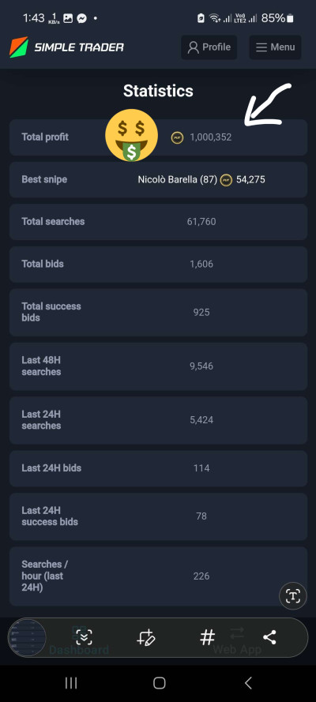The width and height of the screenshot is (316, 702).
Task: Tap Android recent apps navigation button
Action: click(x=71, y=683)
